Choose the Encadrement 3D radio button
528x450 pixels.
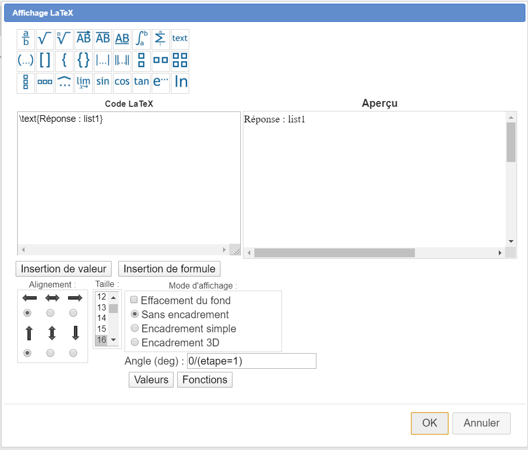[134, 343]
